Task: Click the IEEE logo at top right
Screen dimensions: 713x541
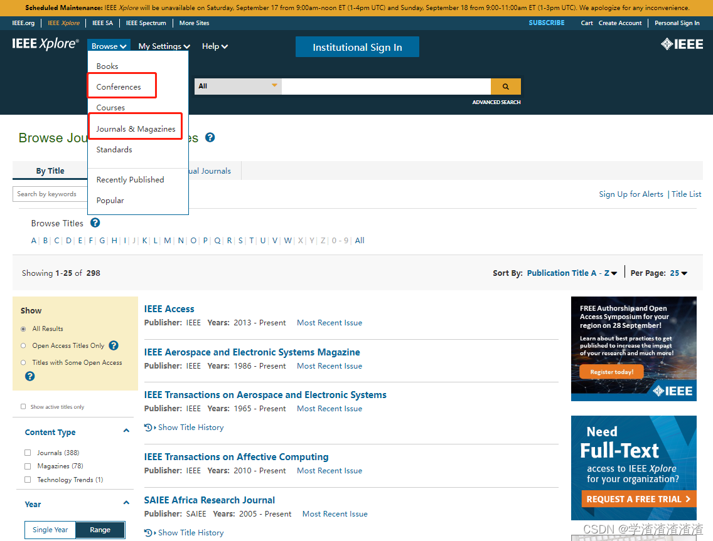Action: pyautogui.click(x=682, y=44)
